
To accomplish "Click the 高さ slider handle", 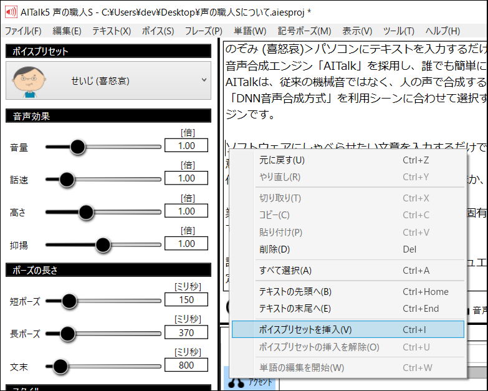I will (86, 212).
